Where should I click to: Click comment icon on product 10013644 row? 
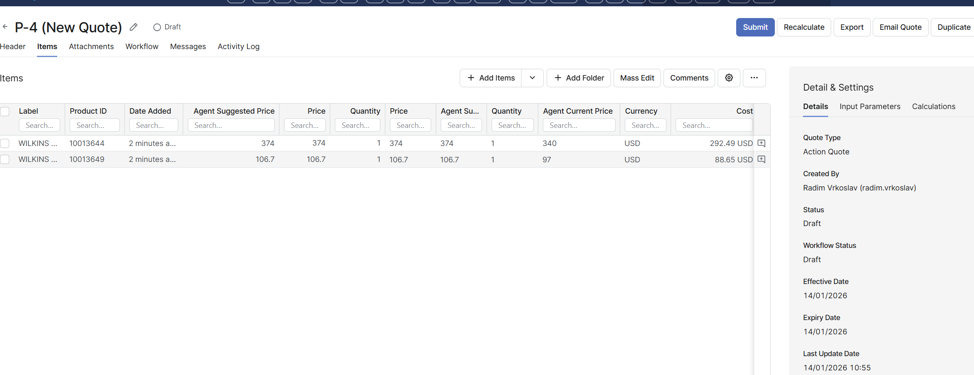click(x=761, y=143)
